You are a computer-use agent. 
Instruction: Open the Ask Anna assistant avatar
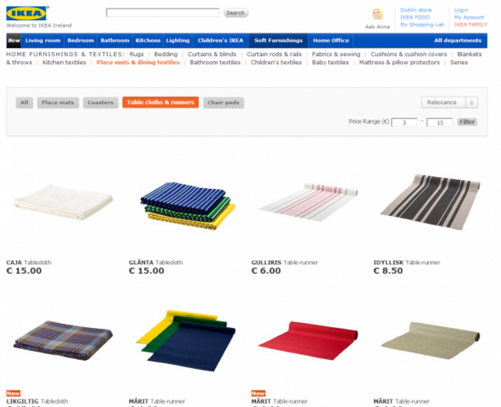click(378, 15)
